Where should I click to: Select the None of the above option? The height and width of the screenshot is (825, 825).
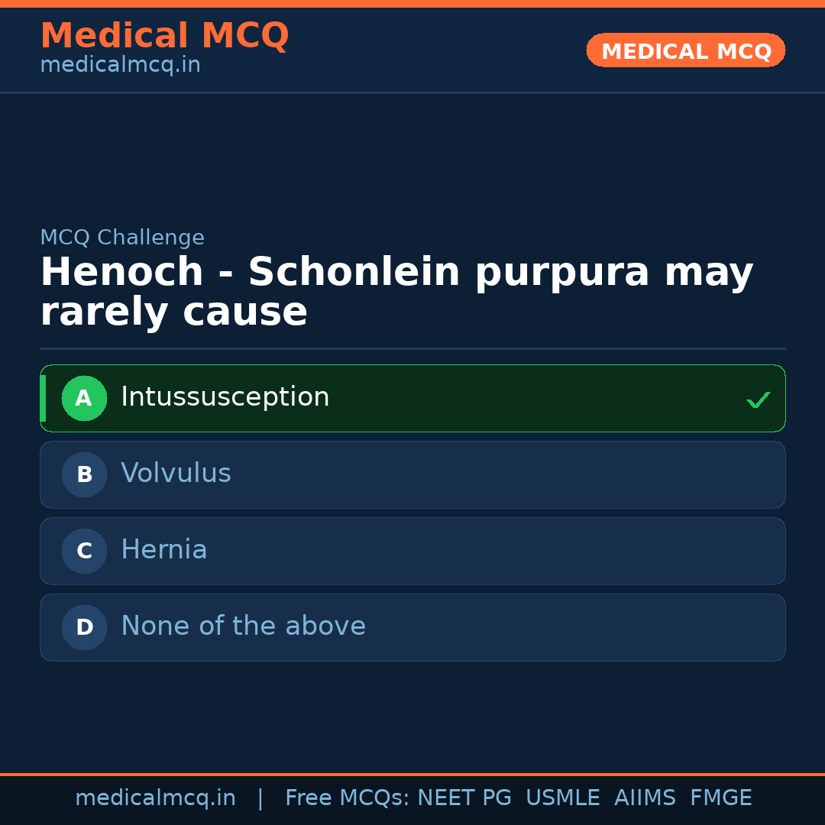tap(412, 627)
